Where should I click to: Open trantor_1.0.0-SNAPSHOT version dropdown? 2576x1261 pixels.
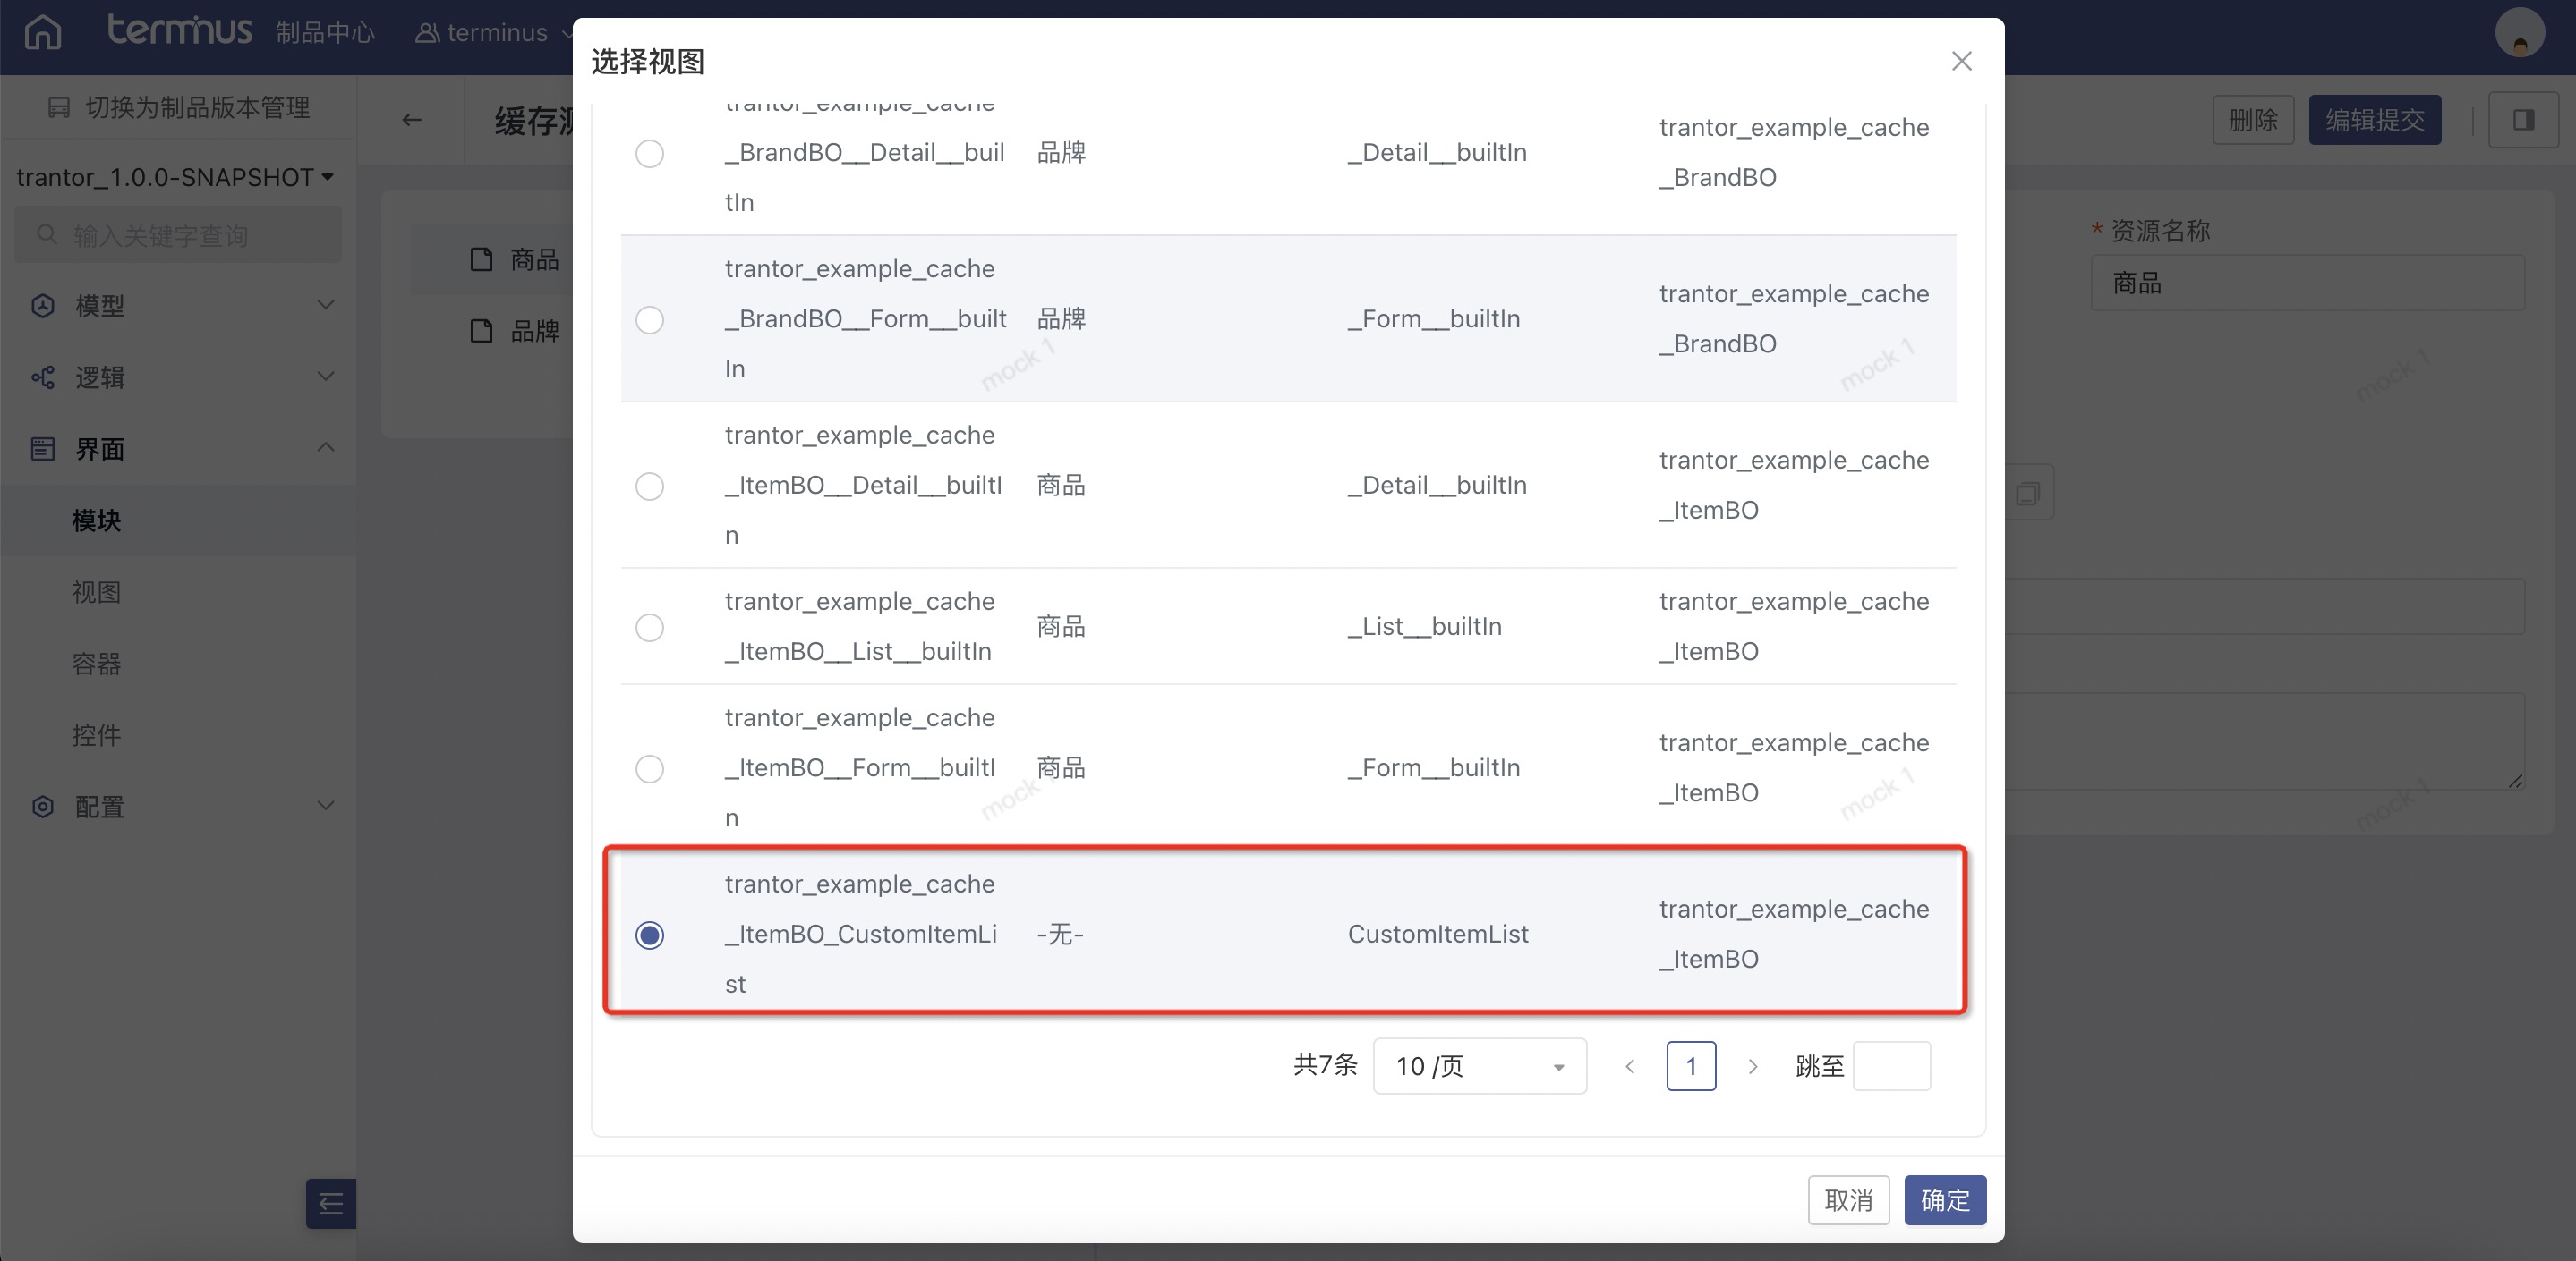pyautogui.click(x=175, y=177)
